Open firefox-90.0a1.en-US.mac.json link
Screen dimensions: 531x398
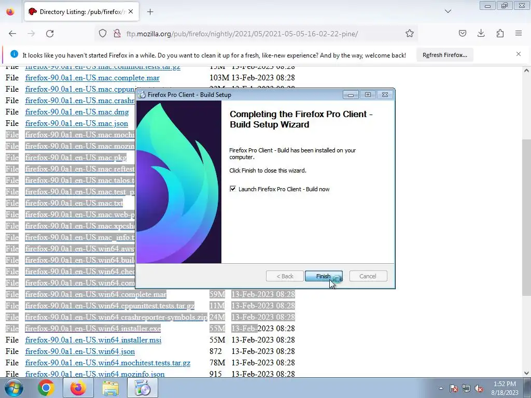pyautogui.click(x=77, y=123)
